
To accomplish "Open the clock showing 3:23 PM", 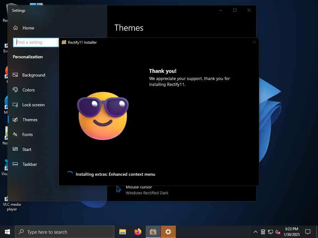I will 291,232.
